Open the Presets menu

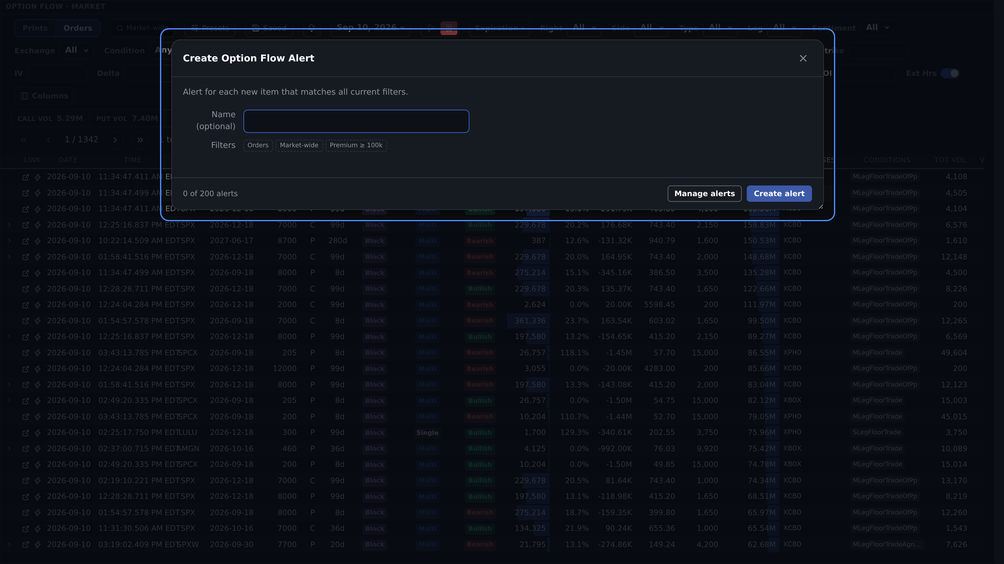click(x=210, y=28)
